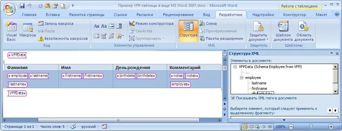This screenshot has width=342, height=131.
Task: Insert a picture content control
Action: 111,26
